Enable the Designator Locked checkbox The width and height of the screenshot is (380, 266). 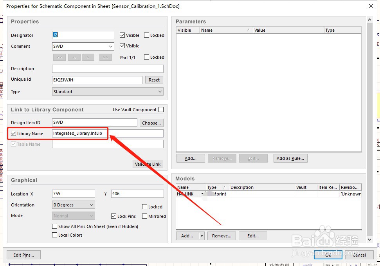click(x=146, y=35)
